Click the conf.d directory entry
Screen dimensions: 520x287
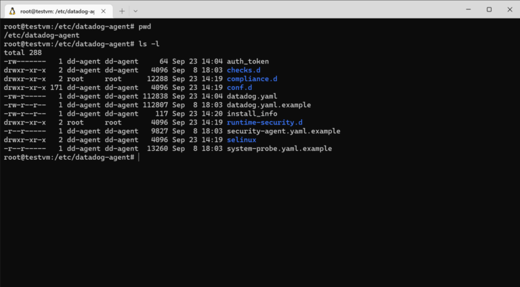239,87
